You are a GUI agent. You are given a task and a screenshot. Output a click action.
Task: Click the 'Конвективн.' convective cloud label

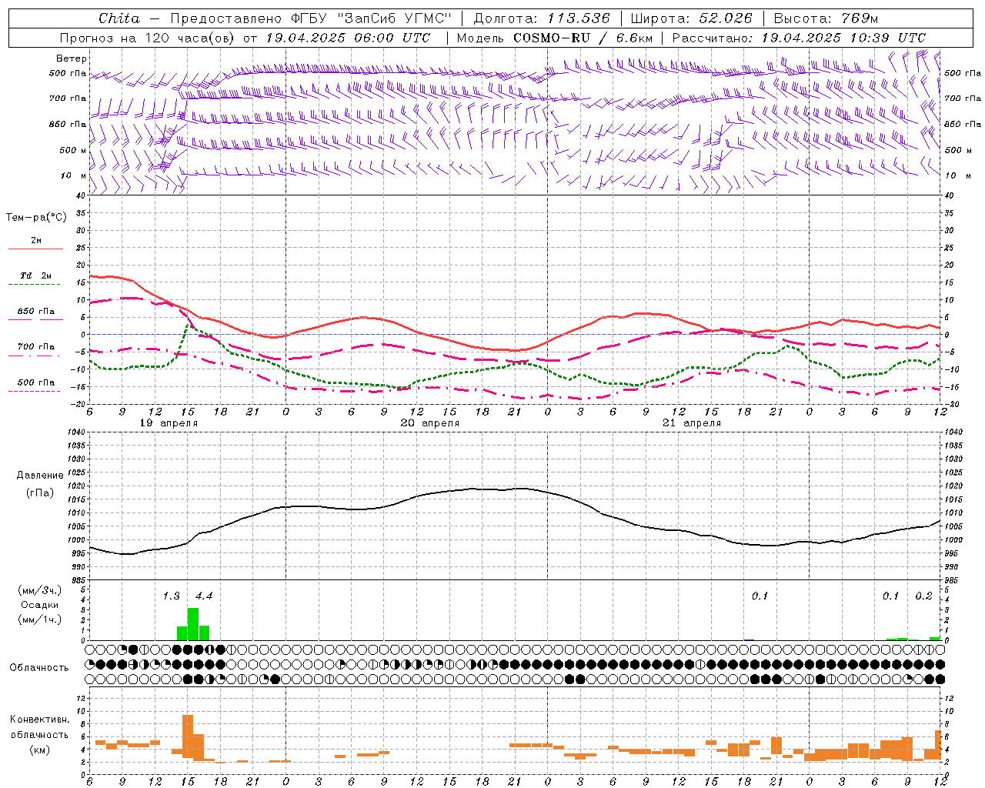point(39,720)
